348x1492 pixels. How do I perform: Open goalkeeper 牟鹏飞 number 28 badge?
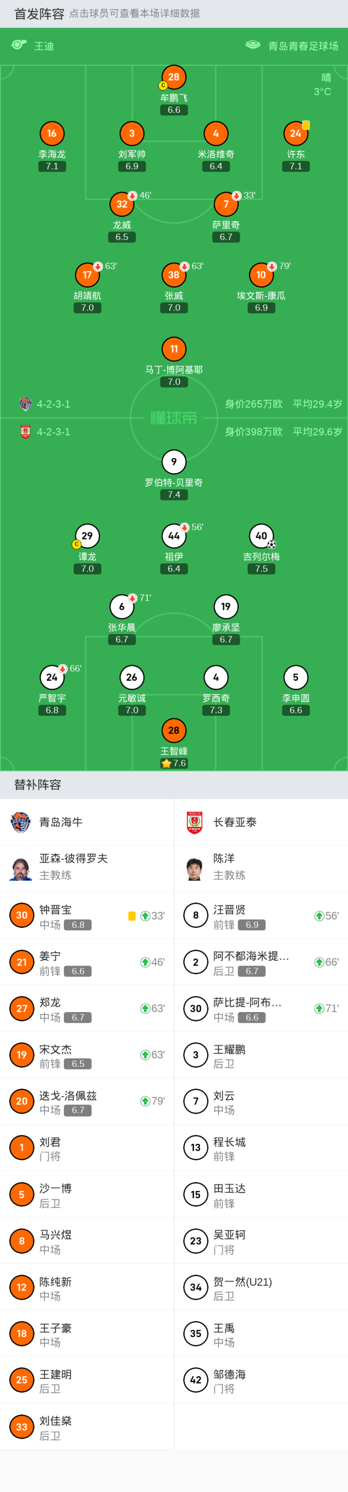click(x=174, y=77)
